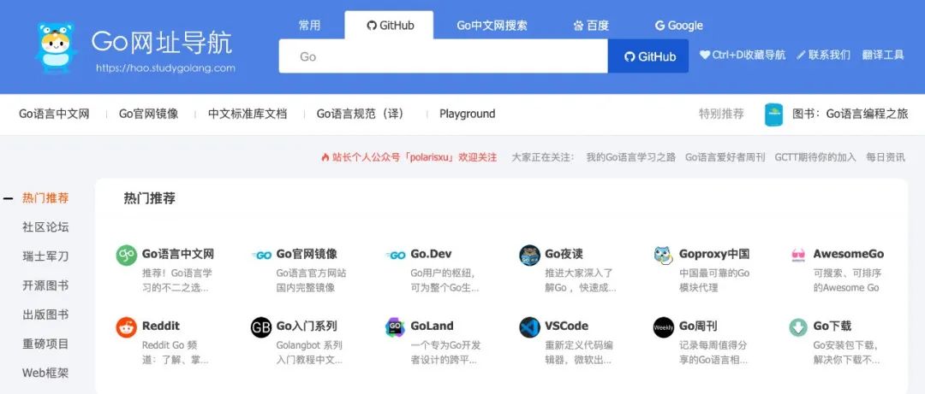This screenshot has height=394, width=925.
Task: Switch to the 百度 search tab
Action: (591, 26)
